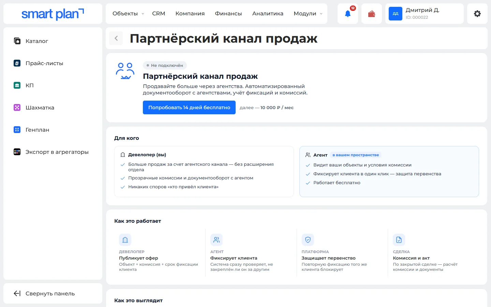Image resolution: width=491 pixels, height=307 pixels.
Task: Click the Агент step people icon
Action: 217,240
